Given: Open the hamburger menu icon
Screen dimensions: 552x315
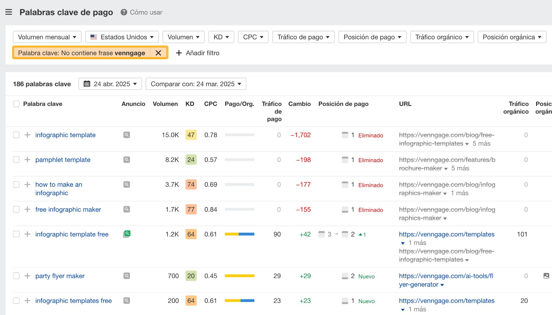Looking at the screenshot, I should (x=9, y=12).
